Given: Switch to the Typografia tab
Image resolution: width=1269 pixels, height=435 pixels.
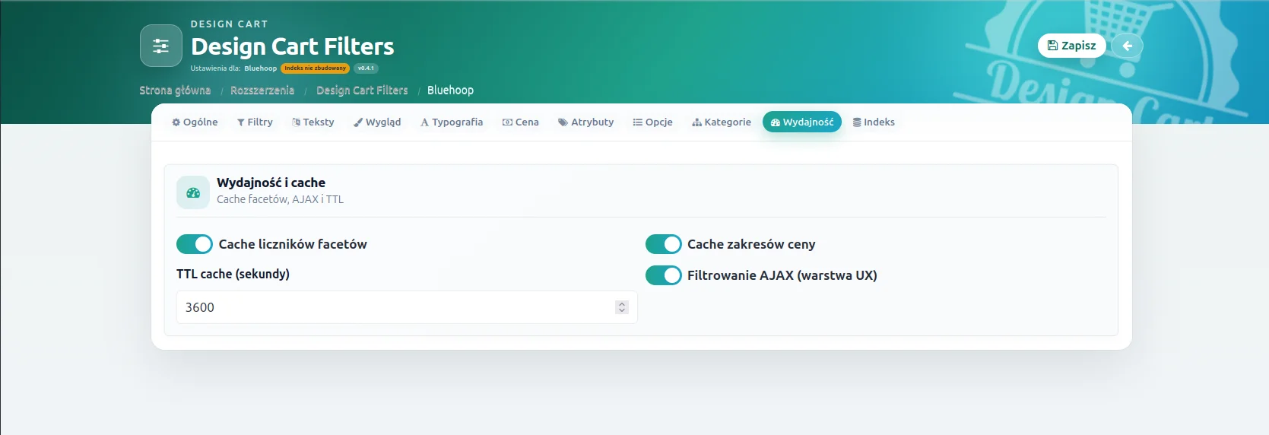Looking at the screenshot, I should [452, 122].
